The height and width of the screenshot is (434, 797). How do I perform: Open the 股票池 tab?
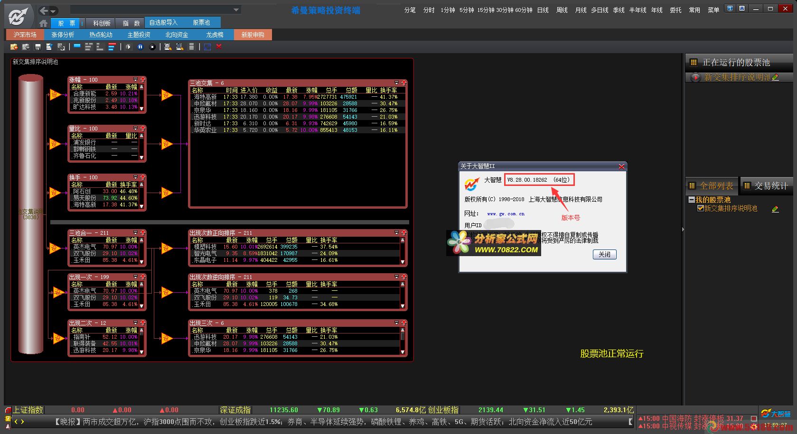(x=201, y=22)
